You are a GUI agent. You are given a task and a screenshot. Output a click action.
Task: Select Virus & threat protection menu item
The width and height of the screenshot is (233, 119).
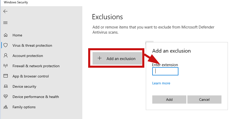tap(32, 45)
